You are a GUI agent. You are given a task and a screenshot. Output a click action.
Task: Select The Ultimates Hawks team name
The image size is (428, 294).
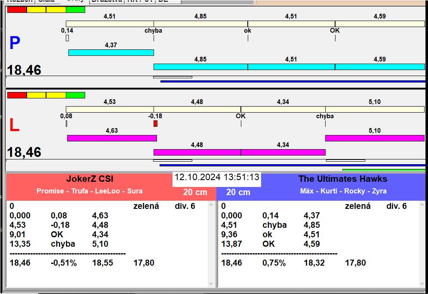343,179
